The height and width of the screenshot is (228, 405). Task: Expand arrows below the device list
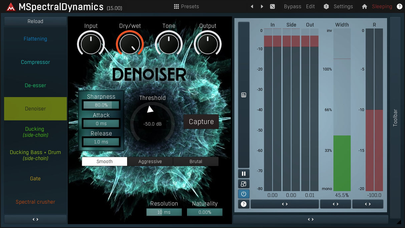pyautogui.click(x=35, y=219)
